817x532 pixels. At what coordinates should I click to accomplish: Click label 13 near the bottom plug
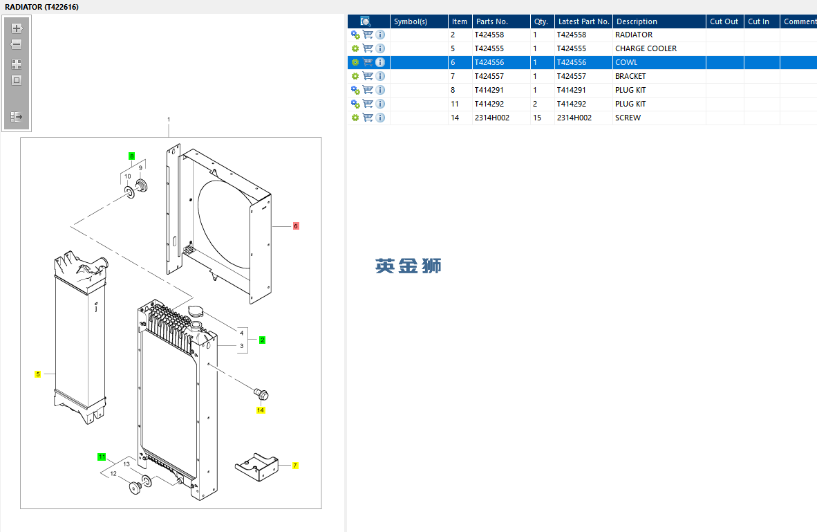coord(126,464)
